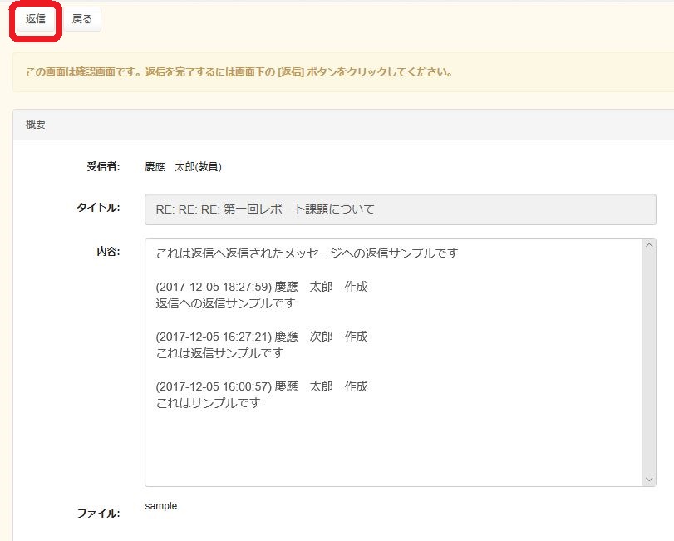Click the first line of the 内容 text area
Image resolution: width=674 pixels, height=541 pixels.
click(307, 253)
